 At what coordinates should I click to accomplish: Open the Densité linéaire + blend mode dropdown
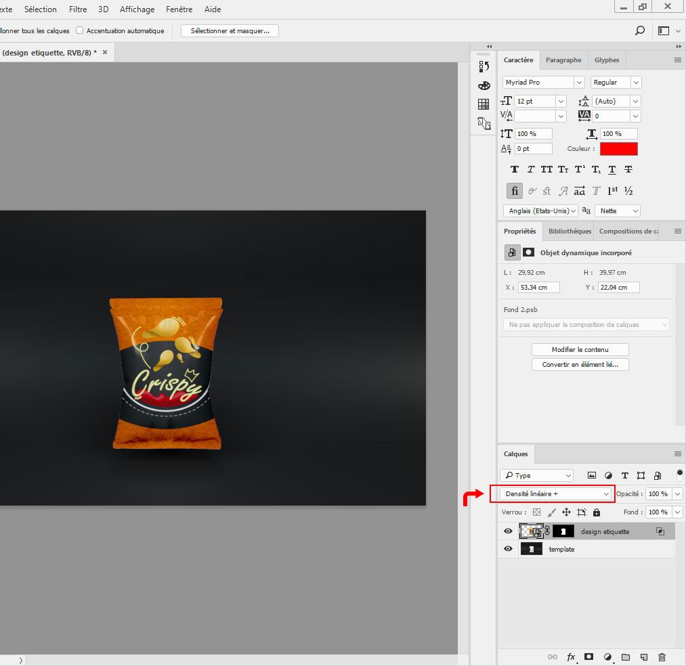pyautogui.click(x=555, y=493)
